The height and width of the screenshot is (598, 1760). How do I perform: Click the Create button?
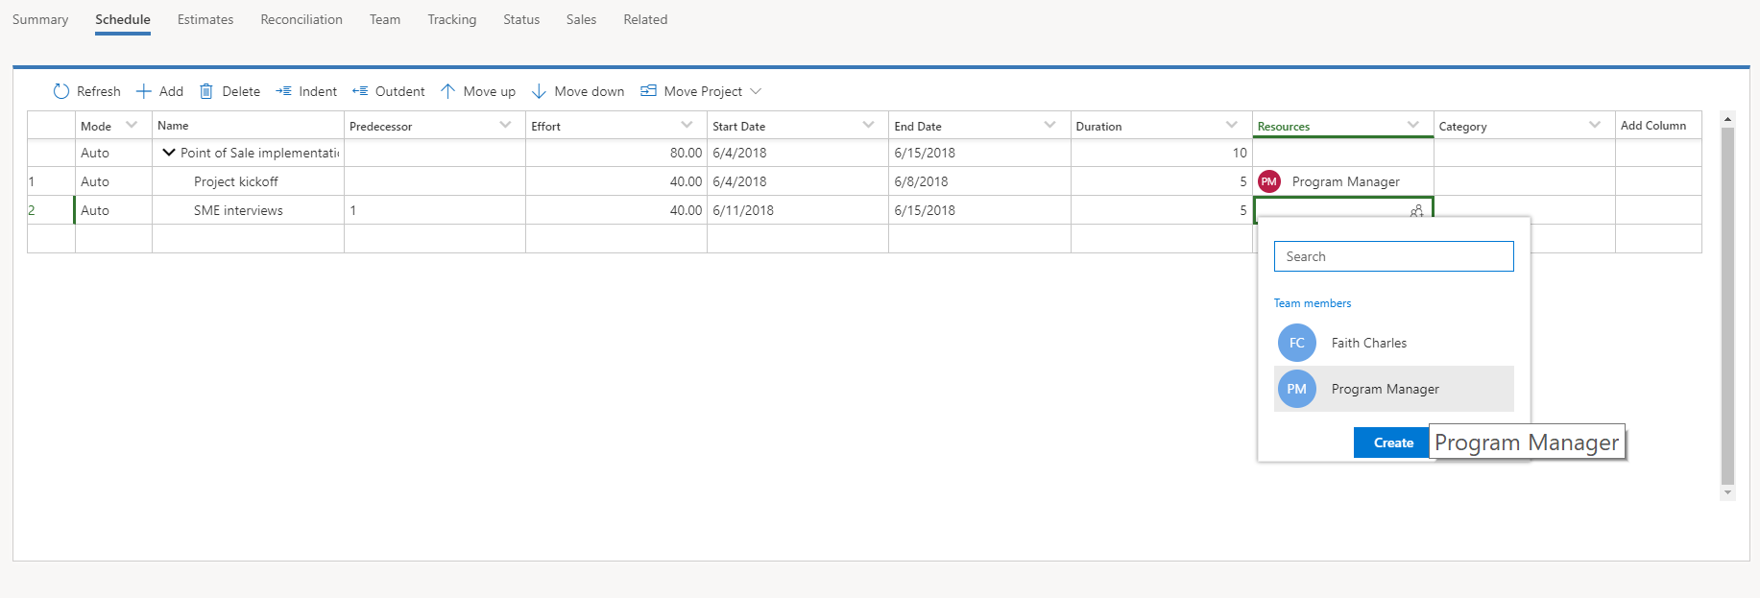tap(1393, 443)
